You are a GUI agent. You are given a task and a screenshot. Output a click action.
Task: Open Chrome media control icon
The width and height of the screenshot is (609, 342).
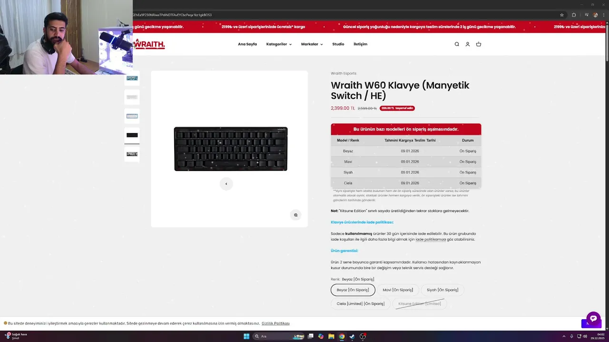(x=586, y=15)
